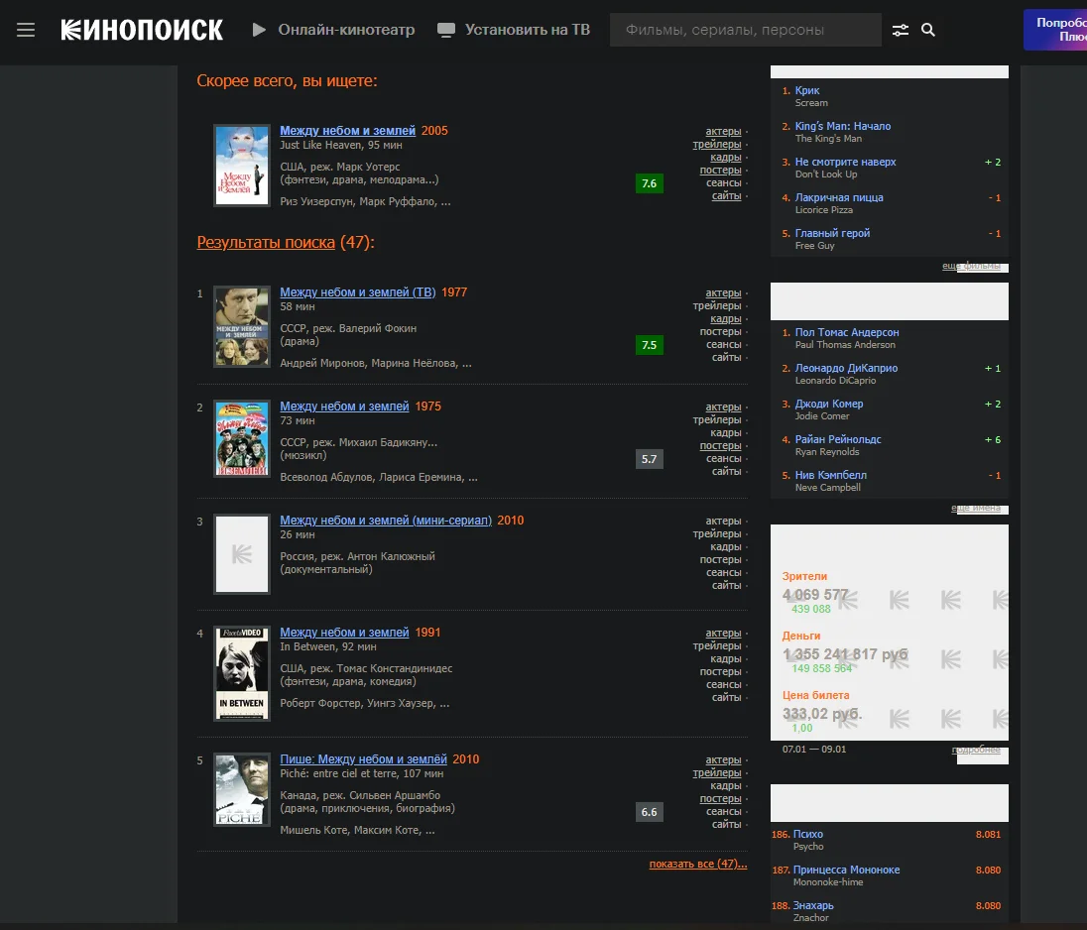Open the hamburger menu
This screenshot has height=930, width=1087.
click(x=26, y=30)
